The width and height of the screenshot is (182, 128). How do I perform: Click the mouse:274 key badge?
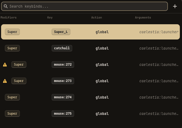(63, 97)
